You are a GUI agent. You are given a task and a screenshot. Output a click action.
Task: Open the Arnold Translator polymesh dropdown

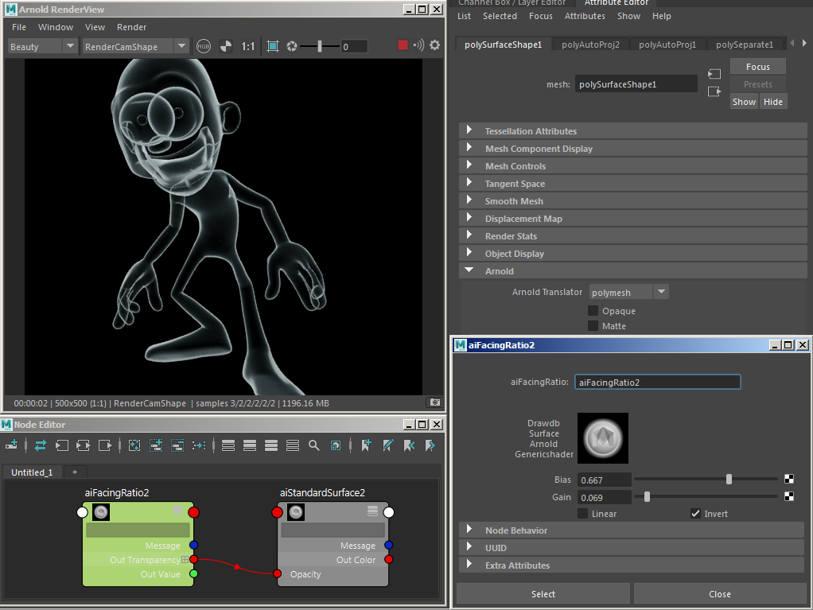click(x=629, y=292)
